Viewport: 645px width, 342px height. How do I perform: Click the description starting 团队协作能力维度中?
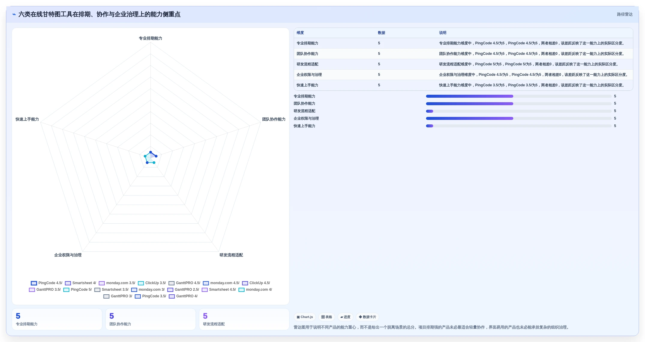(532, 54)
